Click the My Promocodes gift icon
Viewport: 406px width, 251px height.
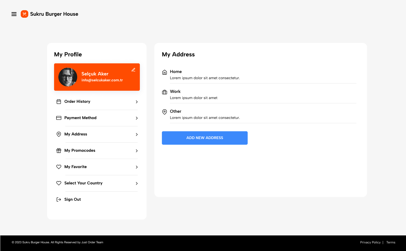click(x=59, y=151)
